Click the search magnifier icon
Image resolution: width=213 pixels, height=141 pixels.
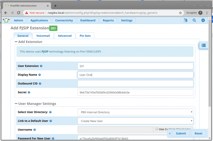pos(194,20)
